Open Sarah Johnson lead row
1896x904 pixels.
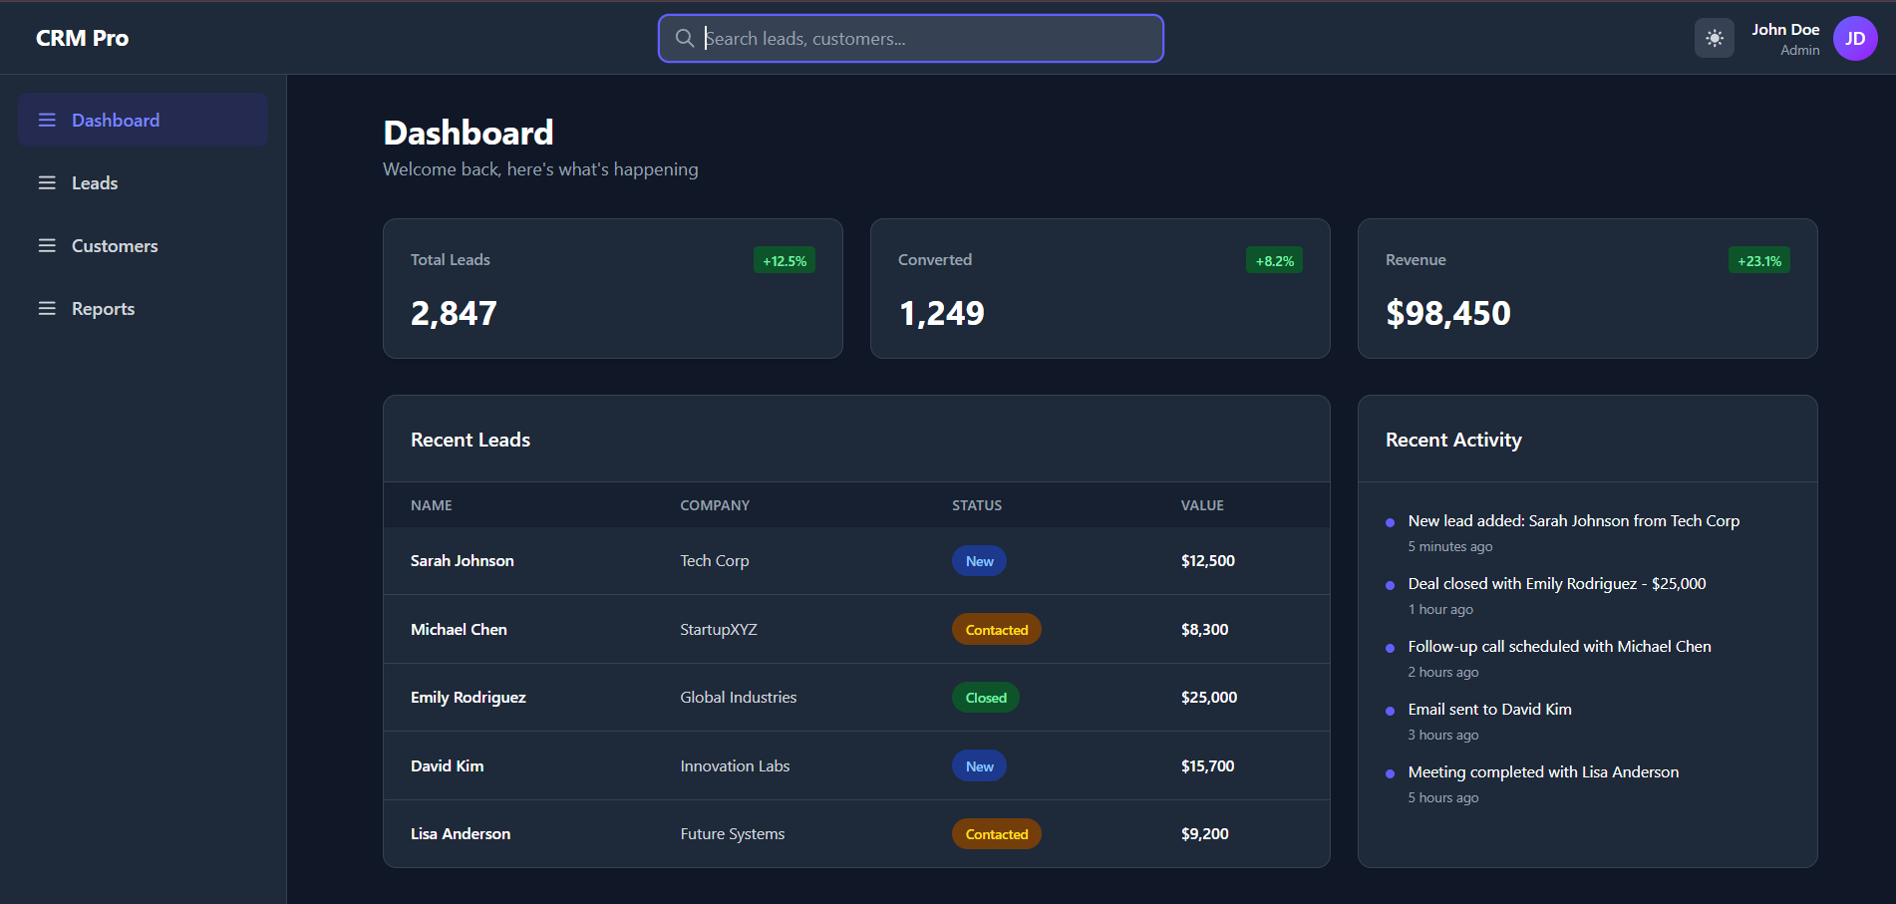pos(463,561)
